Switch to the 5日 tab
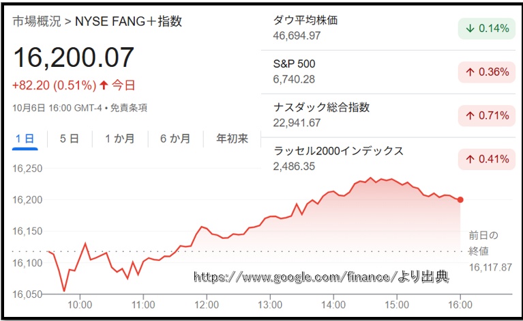The width and height of the screenshot is (523, 321). 69,139
